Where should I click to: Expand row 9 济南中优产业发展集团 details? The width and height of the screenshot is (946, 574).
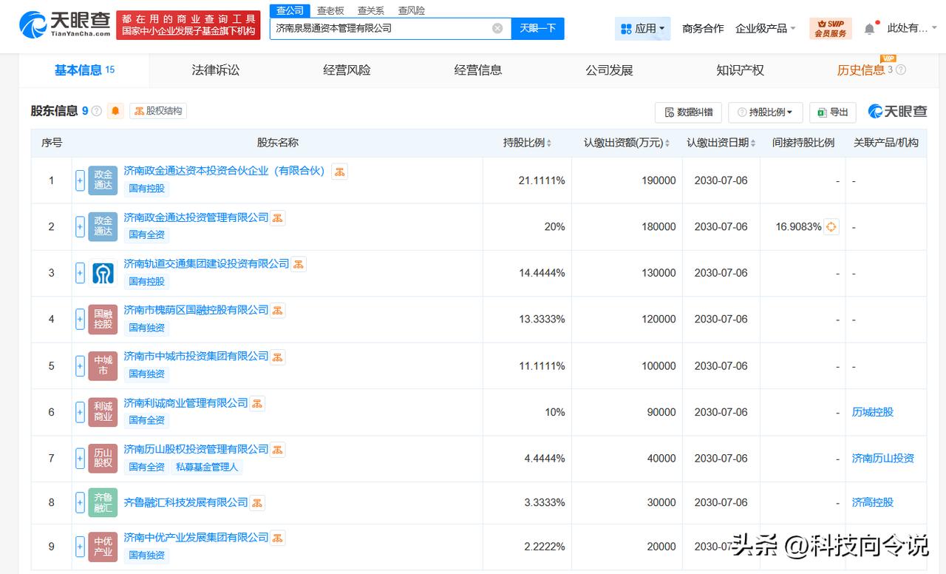tap(80, 547)
